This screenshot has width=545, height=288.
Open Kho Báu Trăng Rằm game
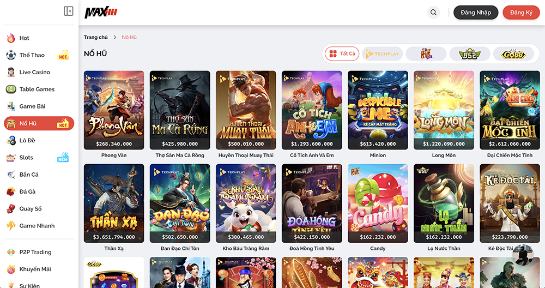[246, 203]
